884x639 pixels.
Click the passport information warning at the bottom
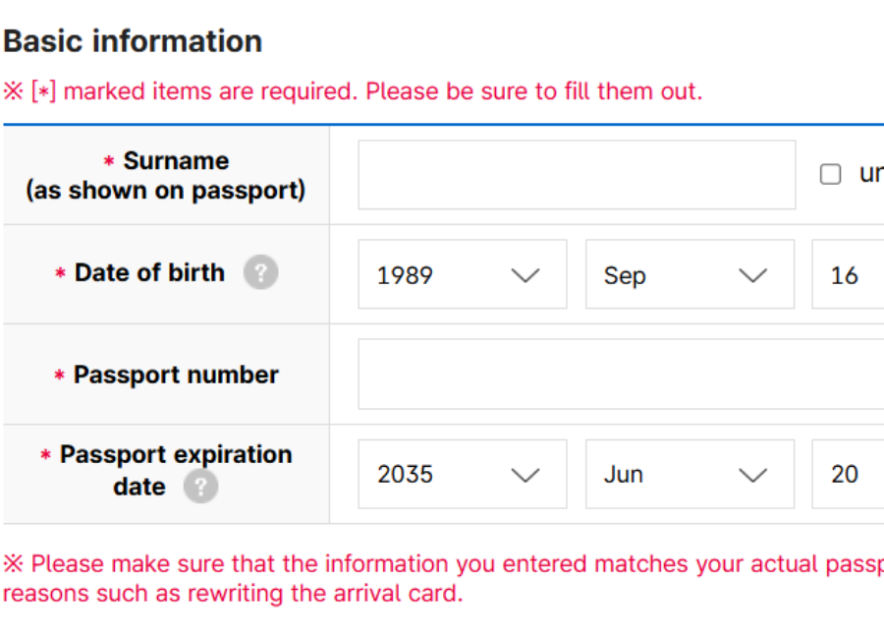coord(442,578)
